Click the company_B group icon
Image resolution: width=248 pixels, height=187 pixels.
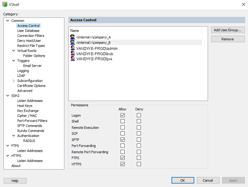(72, 42)
